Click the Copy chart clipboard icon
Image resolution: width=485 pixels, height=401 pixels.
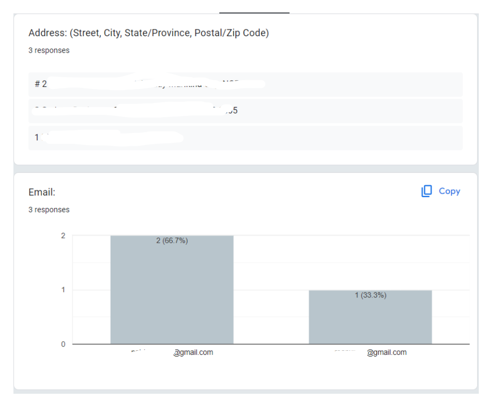tap(427, 191)
